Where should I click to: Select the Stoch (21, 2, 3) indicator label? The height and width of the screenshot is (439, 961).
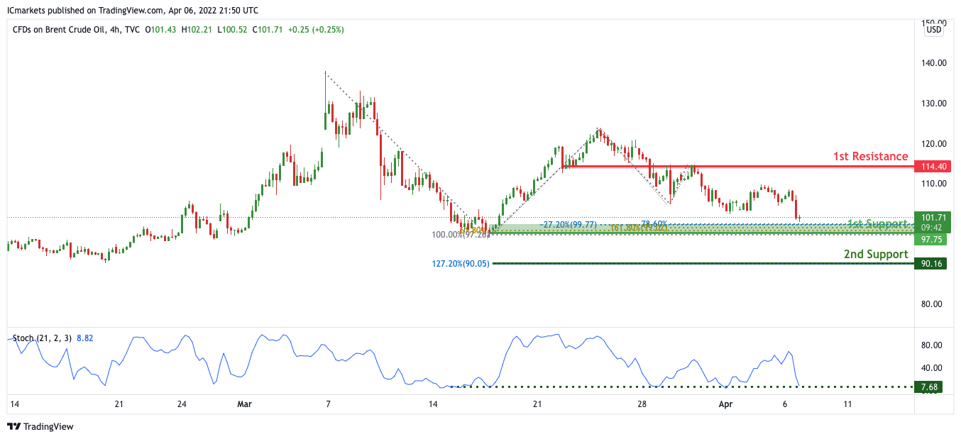(43, 338)
